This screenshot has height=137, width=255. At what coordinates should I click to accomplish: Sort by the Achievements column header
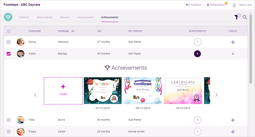coord(197,31)
